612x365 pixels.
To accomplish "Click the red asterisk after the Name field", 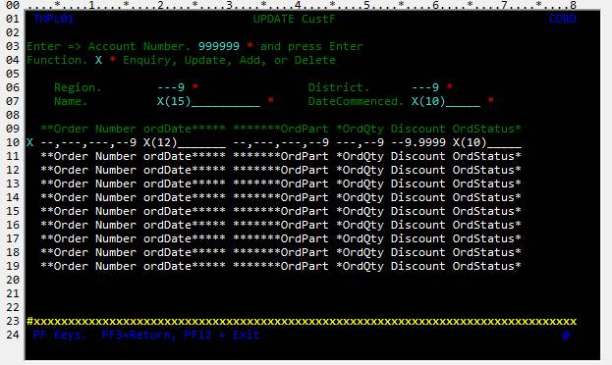I will pos(270,101).
